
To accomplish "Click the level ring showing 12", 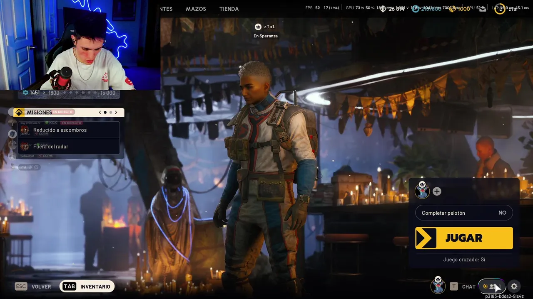I will pos(500,9).
